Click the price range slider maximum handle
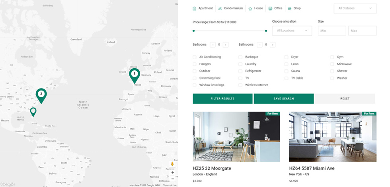Viewport: 390px width, 187px height. pyautogui.click(x=266, y=31)
